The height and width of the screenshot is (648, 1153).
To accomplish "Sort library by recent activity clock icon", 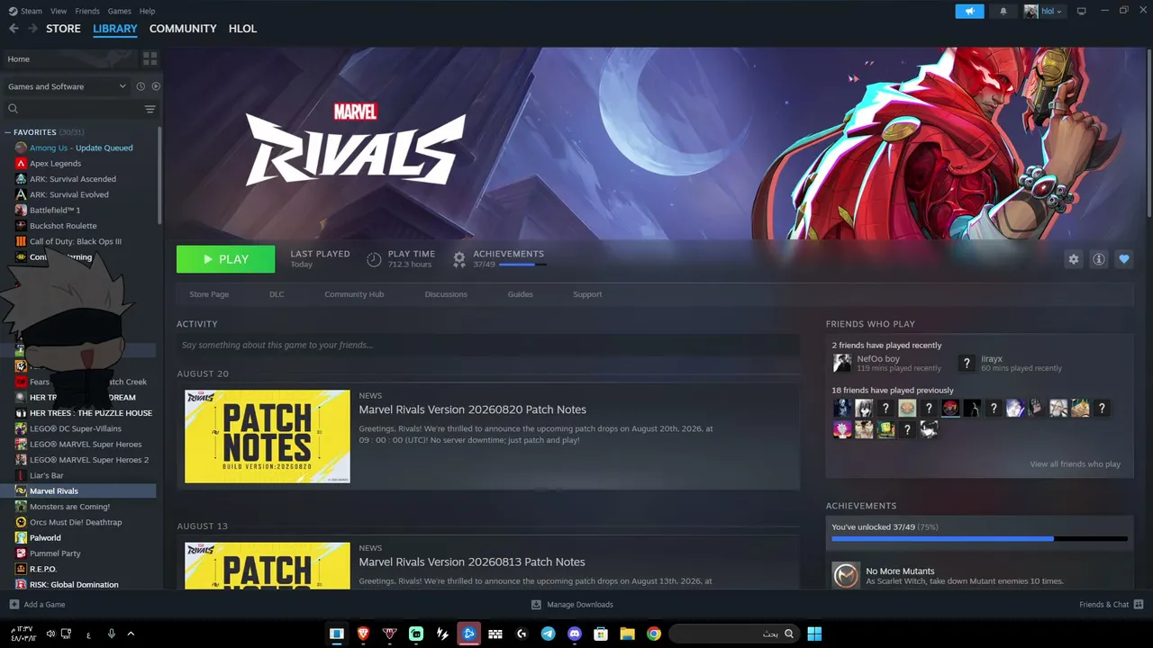I will pos(141,86).
